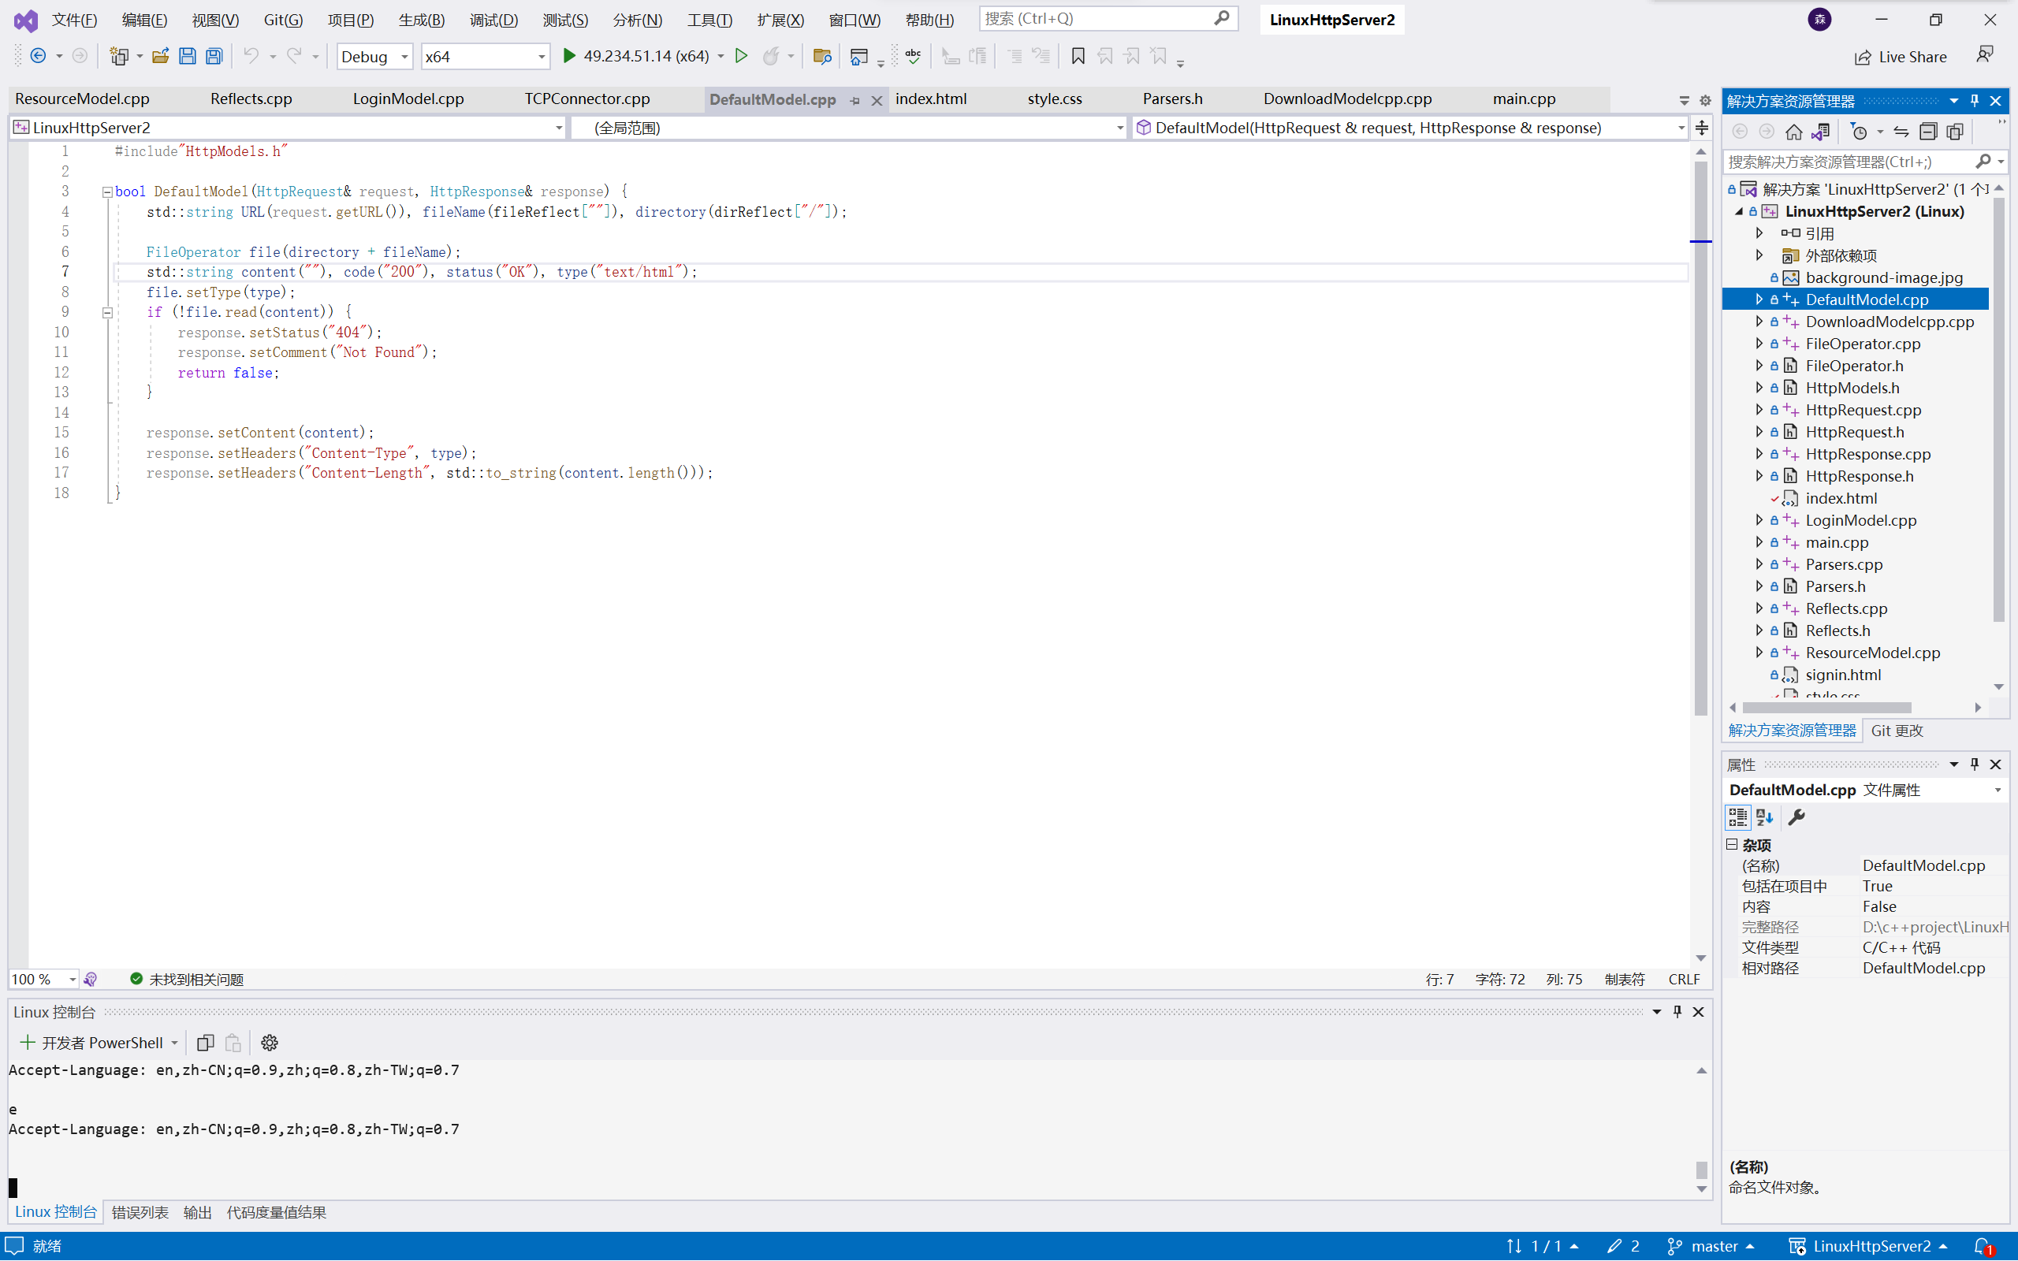Expand the DownloadModelcpp.cpp tree node
This screenshot has width=2018, height=1261.
point(1759,321)
